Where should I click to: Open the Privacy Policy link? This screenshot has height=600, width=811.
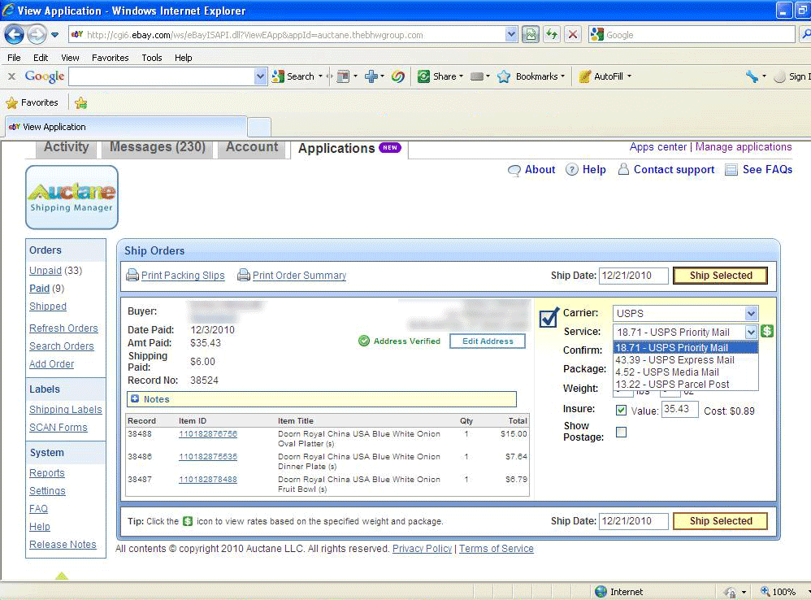click(422, 549)
